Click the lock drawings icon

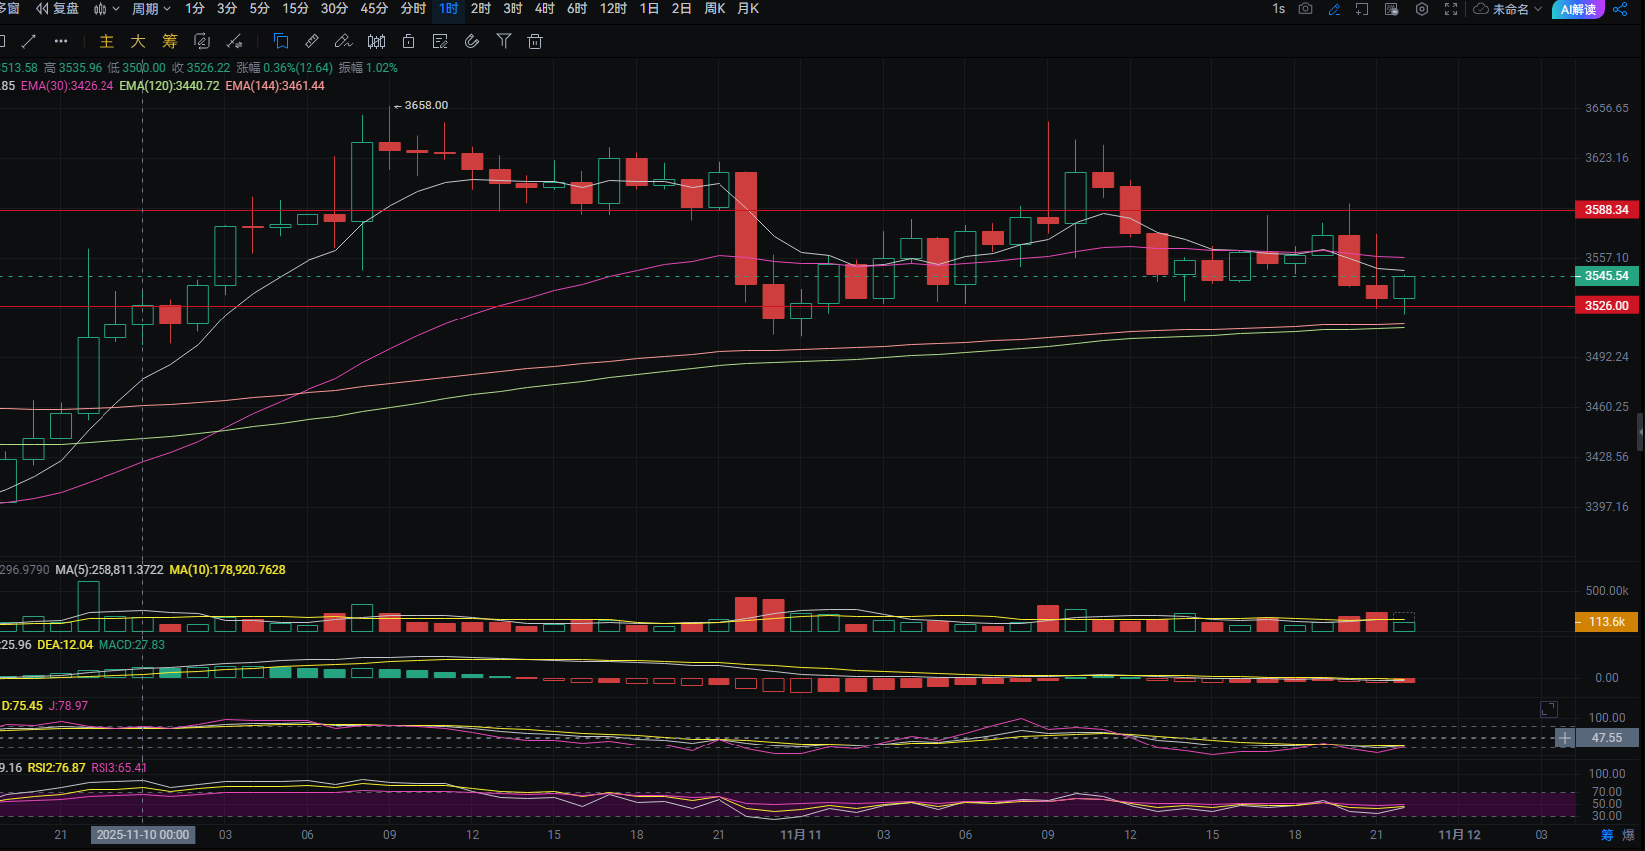[x=408, y=41]
